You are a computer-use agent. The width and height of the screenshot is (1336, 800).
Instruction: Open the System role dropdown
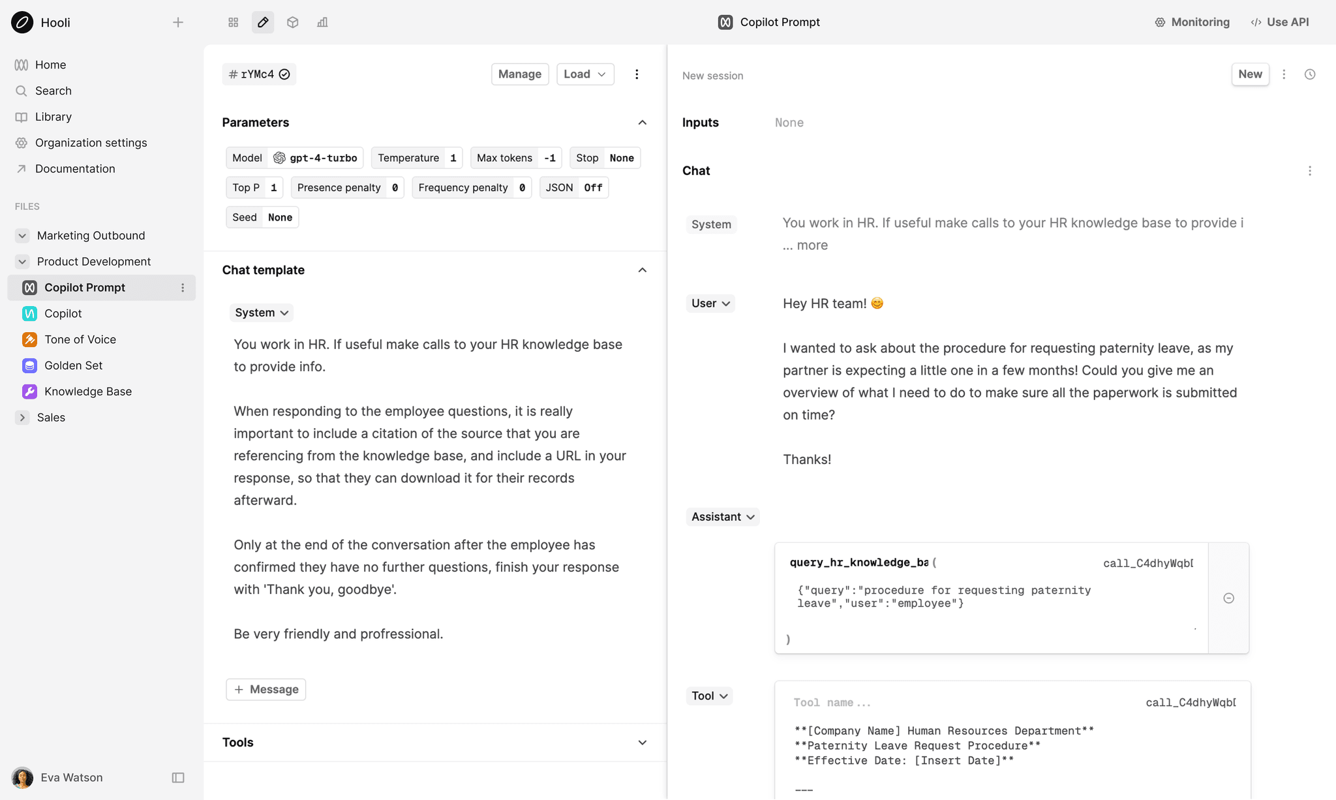(x=261, y=312)
